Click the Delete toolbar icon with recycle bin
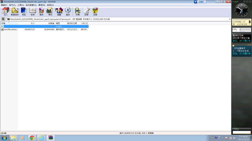 (x=41, y=12)
